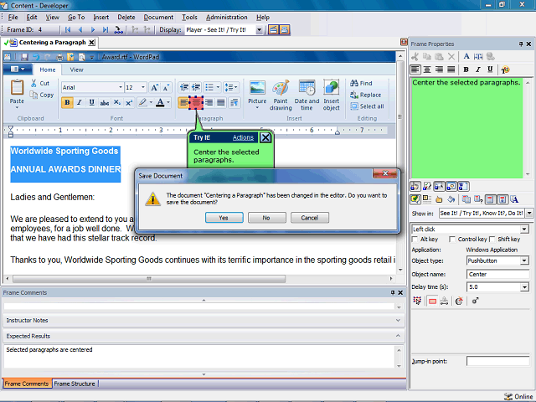The height and width of the screenshot is (402, 536).
Task: Open the Edit menu
Action: (x=32, y=17)
